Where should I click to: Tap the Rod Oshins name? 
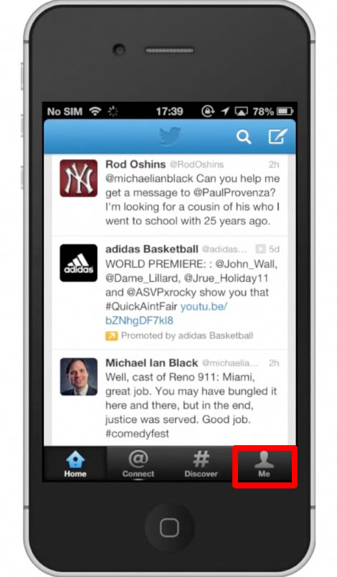[136, 164]
